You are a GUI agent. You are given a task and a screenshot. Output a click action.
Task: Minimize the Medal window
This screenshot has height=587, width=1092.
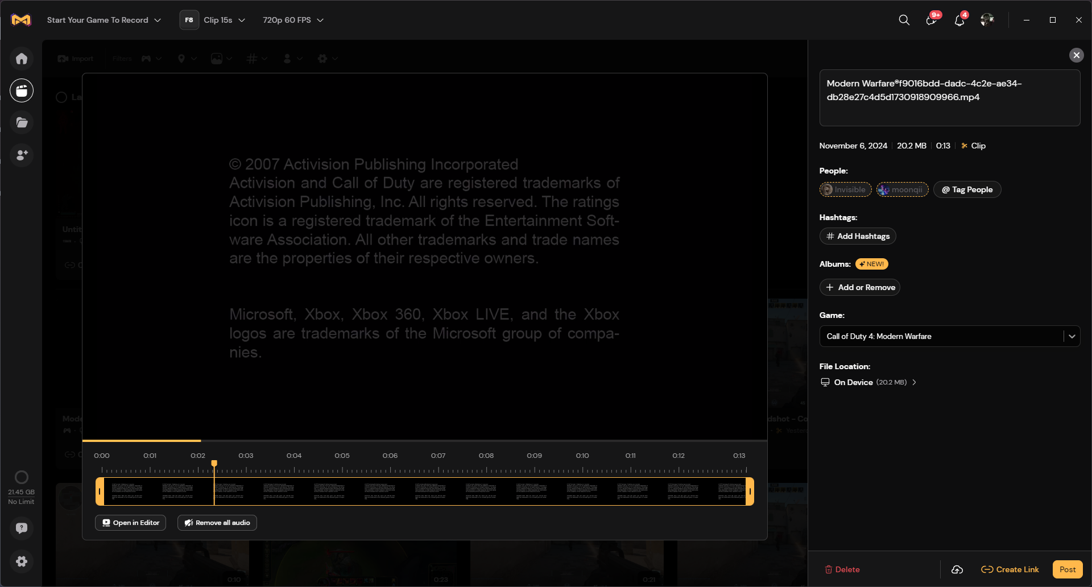point(1027,20)
